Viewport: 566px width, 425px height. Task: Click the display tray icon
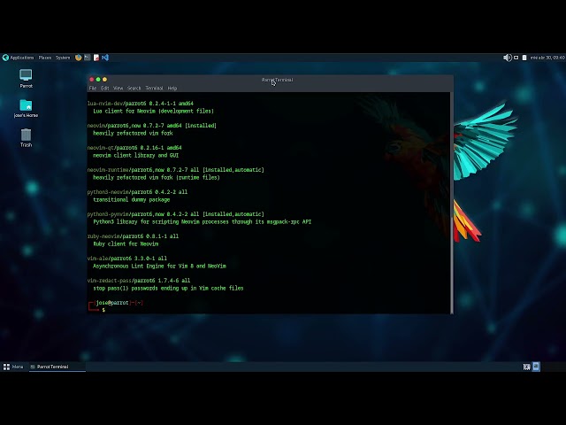(x=516, y=58)
